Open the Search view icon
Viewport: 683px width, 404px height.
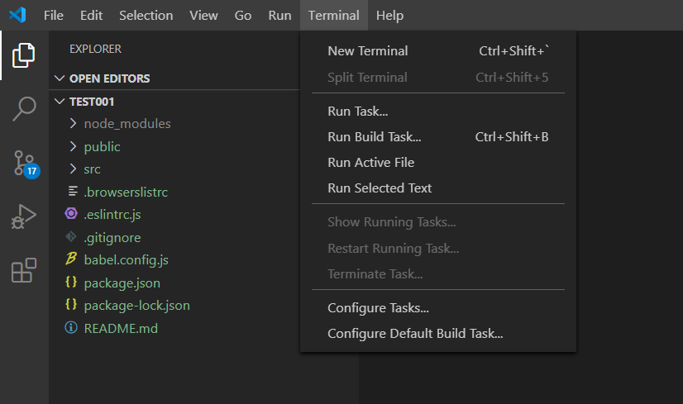click(x=24, y=109)
